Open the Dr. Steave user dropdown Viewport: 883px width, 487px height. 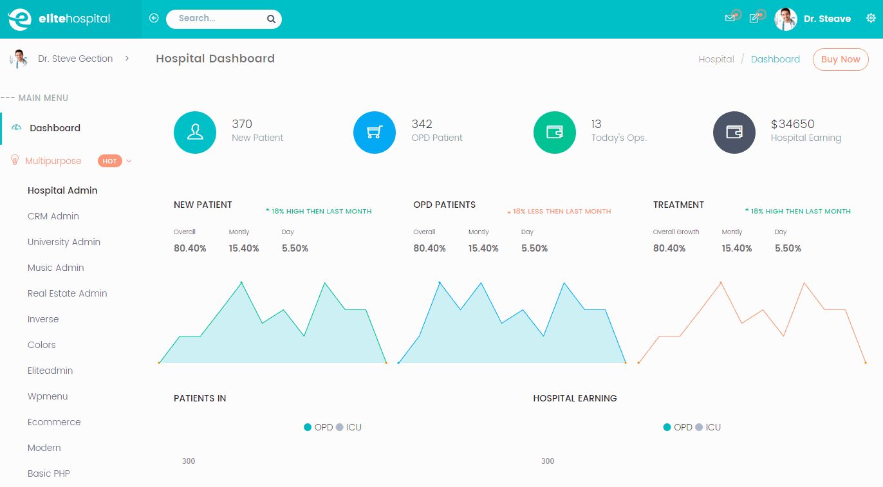[x=813, y=19]
